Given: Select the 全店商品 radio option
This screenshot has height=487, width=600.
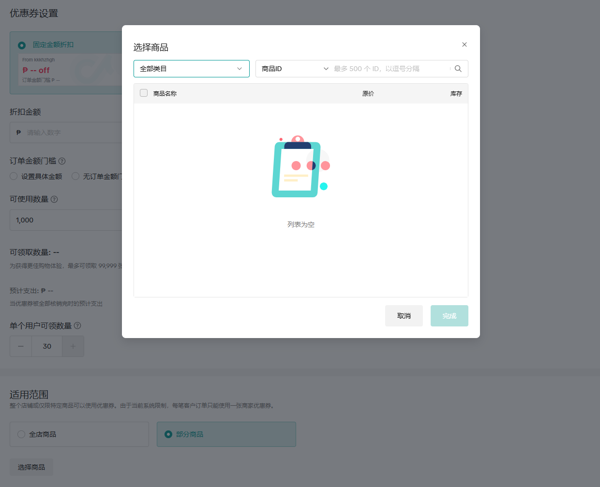Looking at the screenshot, I should (21, 434).
